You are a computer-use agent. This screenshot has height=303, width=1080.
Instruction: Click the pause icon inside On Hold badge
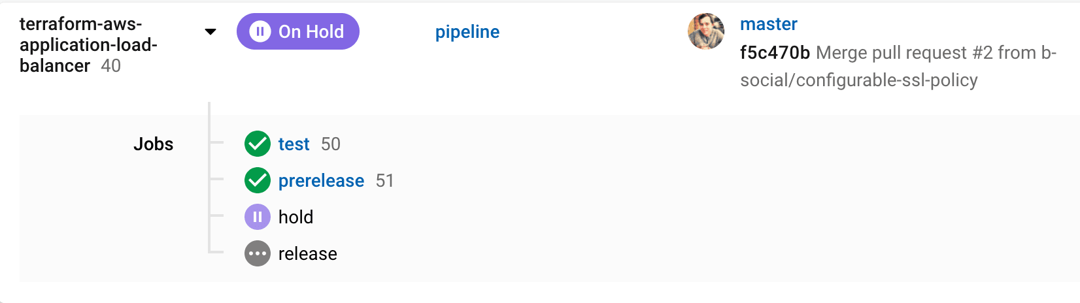pos(260,31)
